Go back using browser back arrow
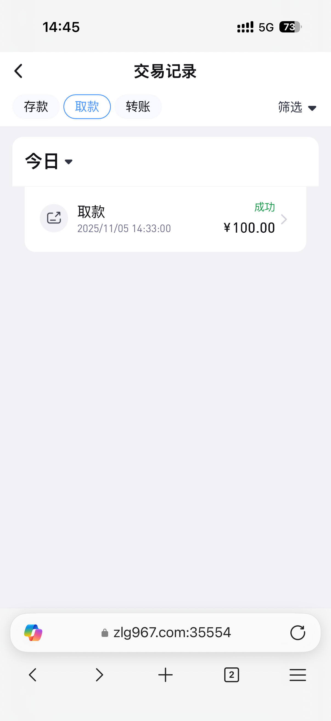 pos(33,675)
